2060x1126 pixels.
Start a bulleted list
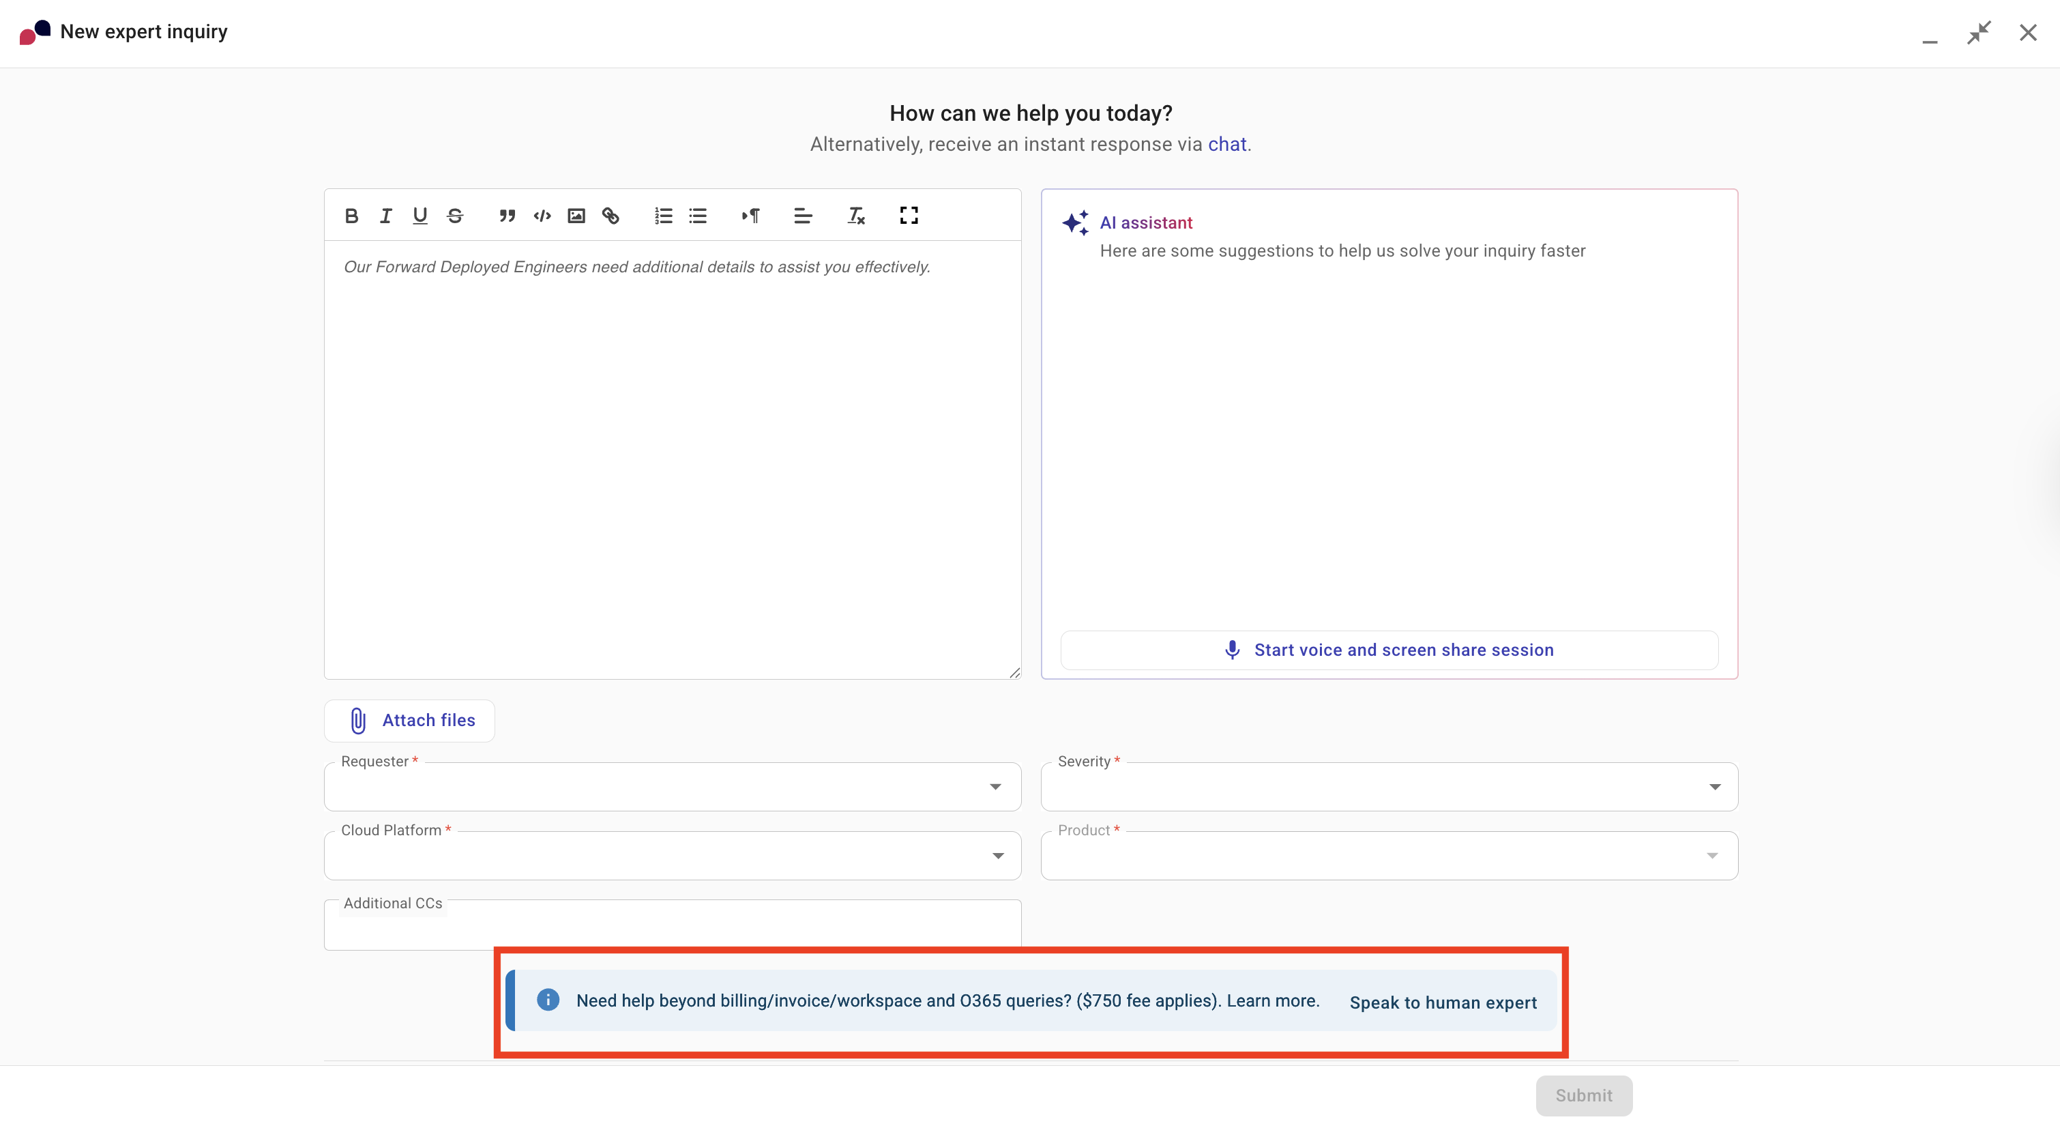698,215
